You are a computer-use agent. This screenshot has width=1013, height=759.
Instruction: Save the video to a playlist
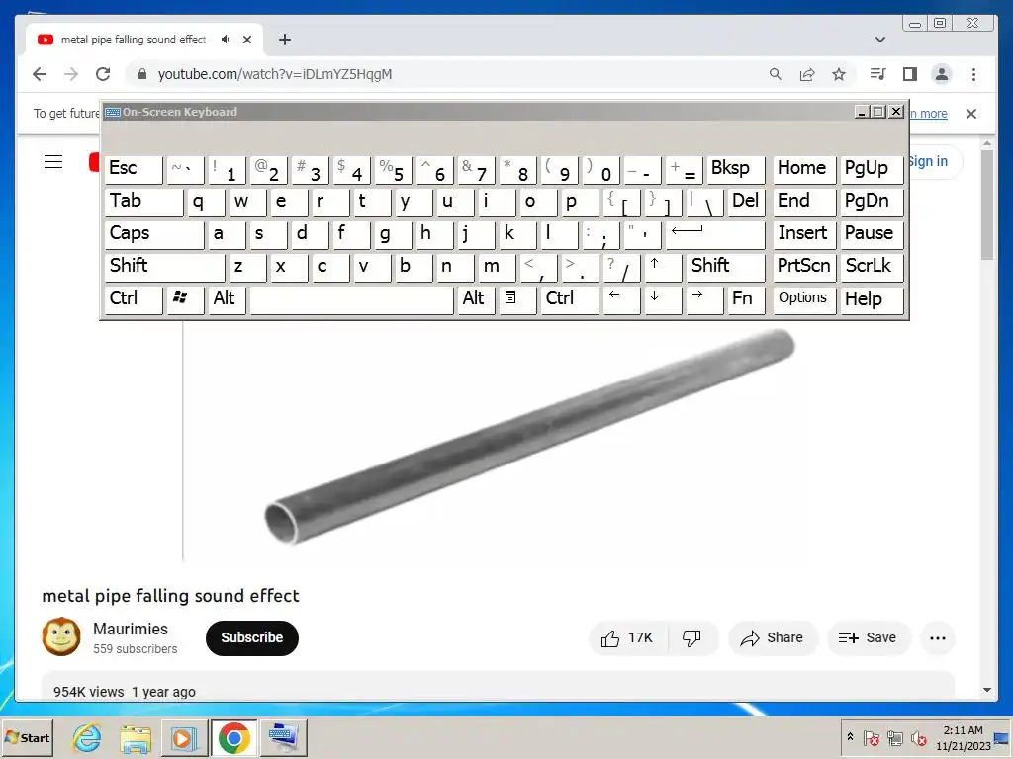click(x=869, y=638)
